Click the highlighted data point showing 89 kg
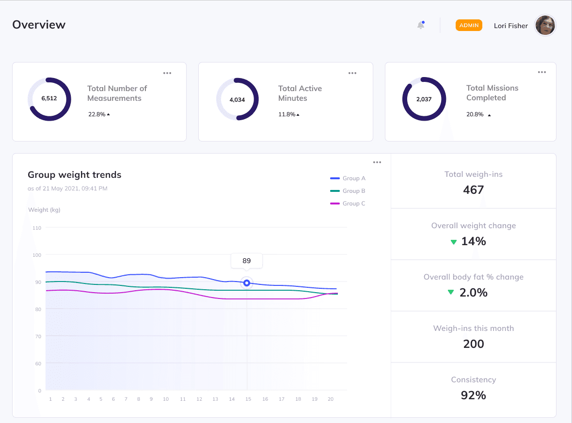The width and height of the screenshot is (572, 423). [246, 283]
